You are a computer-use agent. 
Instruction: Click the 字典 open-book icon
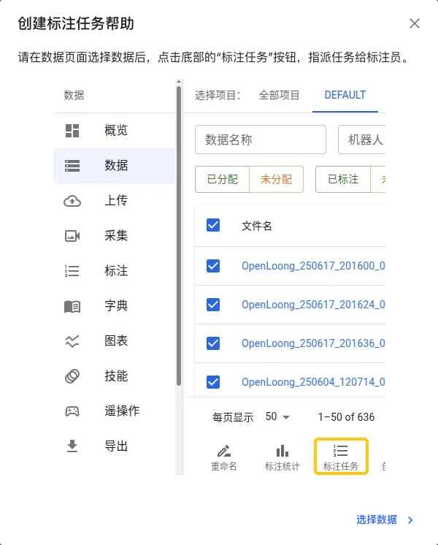point(72,306)
